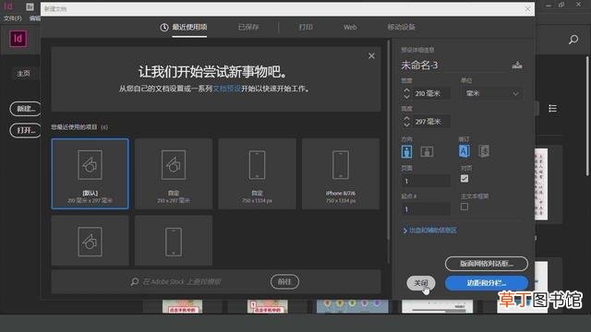Switch to list view icon in background
The image size is (591, 332).
click(x=552, y=109)
